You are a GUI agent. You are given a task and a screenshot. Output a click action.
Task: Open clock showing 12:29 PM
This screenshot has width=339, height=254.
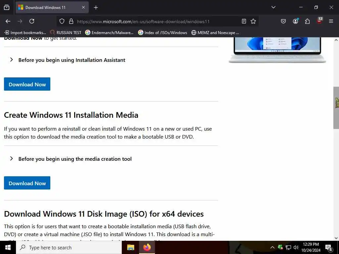tap(311, 247)
